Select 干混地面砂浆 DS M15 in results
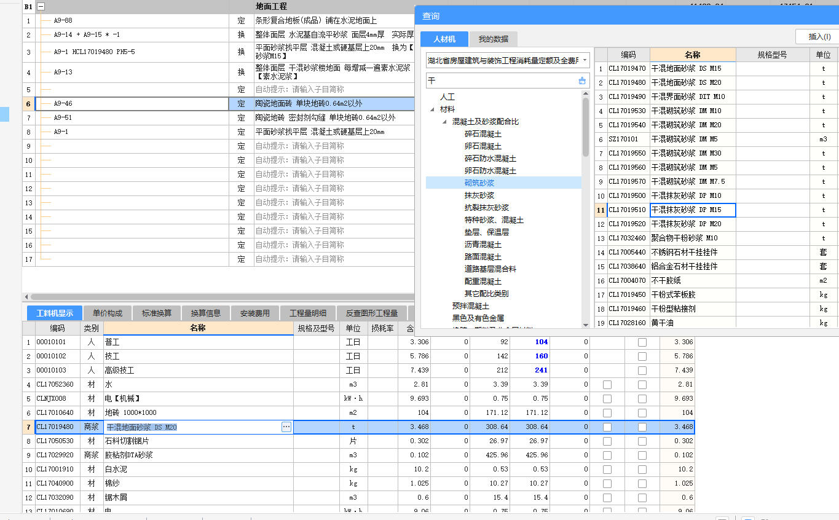839x520 pixels. pos(693,69)
